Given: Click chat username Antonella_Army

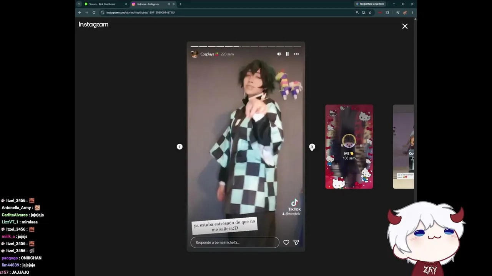Looking at the screenshot, I should [16, 208].
